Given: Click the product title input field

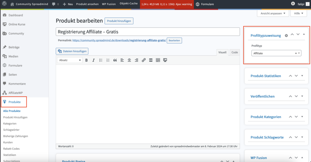Looking at the screenshot, I should 148,31.
